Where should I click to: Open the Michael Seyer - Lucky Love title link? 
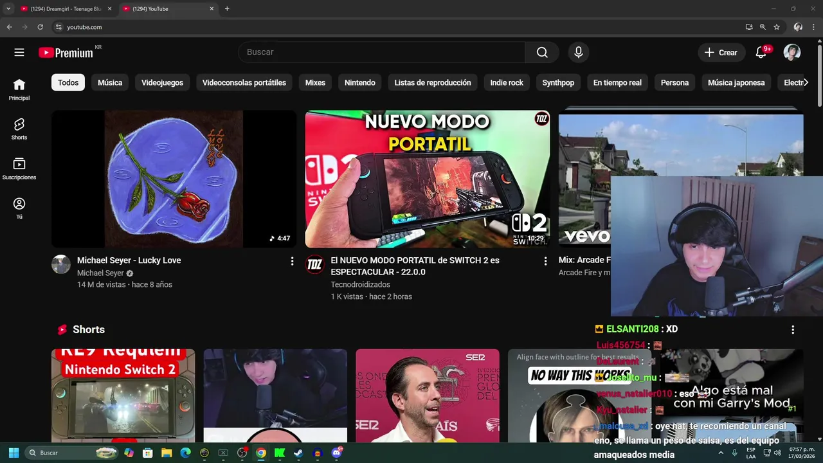coord(129,260)
